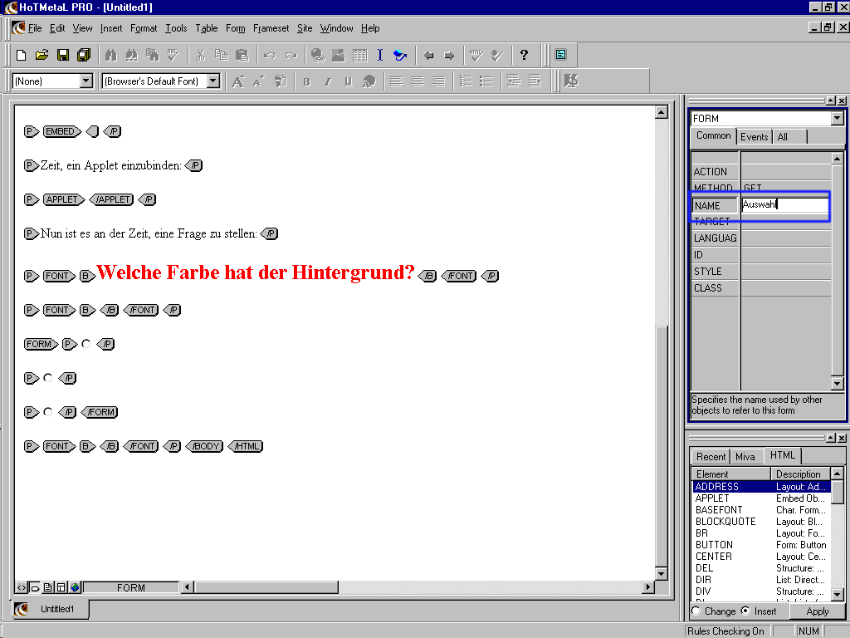
Task: Select BLOCKQUOTE in the element list
Action: 725,522
